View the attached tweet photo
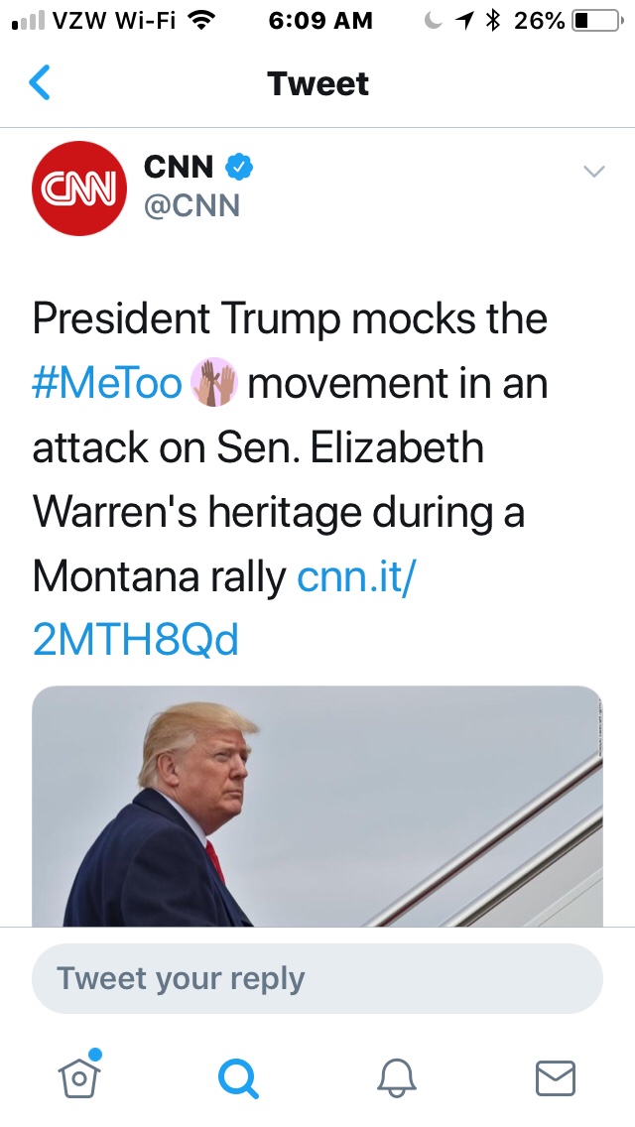Screen dimensions: 635x1127 tap(317, 806)
